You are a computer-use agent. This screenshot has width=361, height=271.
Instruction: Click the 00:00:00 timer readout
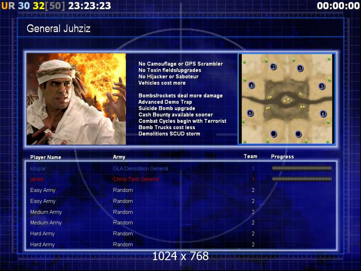(338, 6)
